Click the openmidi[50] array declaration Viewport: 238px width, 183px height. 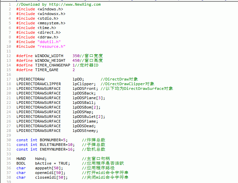(50, 173)
